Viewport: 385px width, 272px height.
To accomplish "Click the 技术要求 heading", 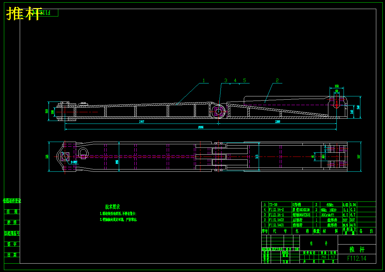I will click(x=112, y=207).
